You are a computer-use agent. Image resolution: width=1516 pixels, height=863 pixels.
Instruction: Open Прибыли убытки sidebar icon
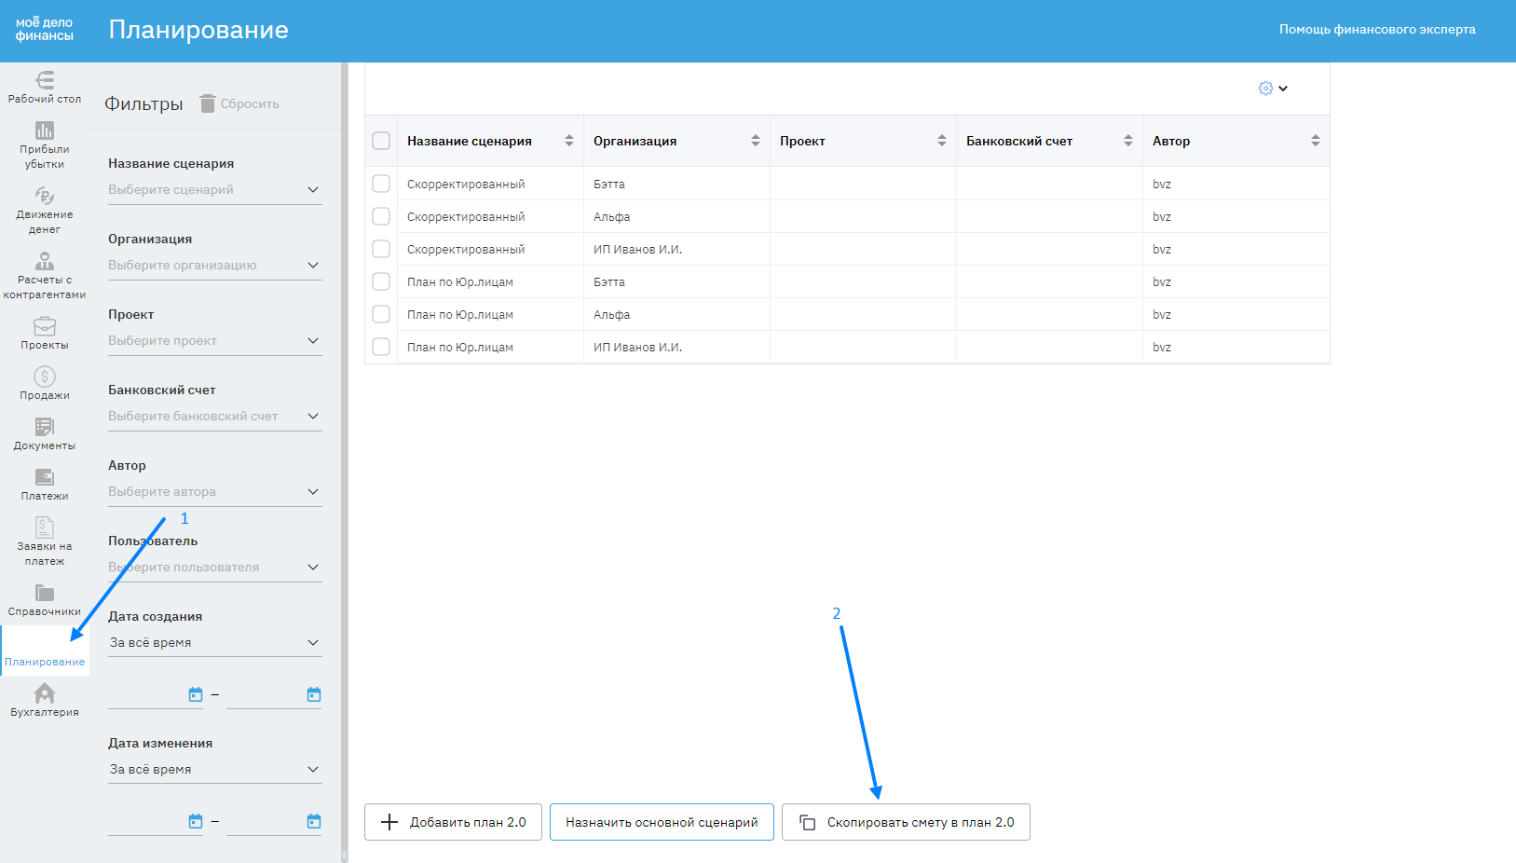coord(45,130)
